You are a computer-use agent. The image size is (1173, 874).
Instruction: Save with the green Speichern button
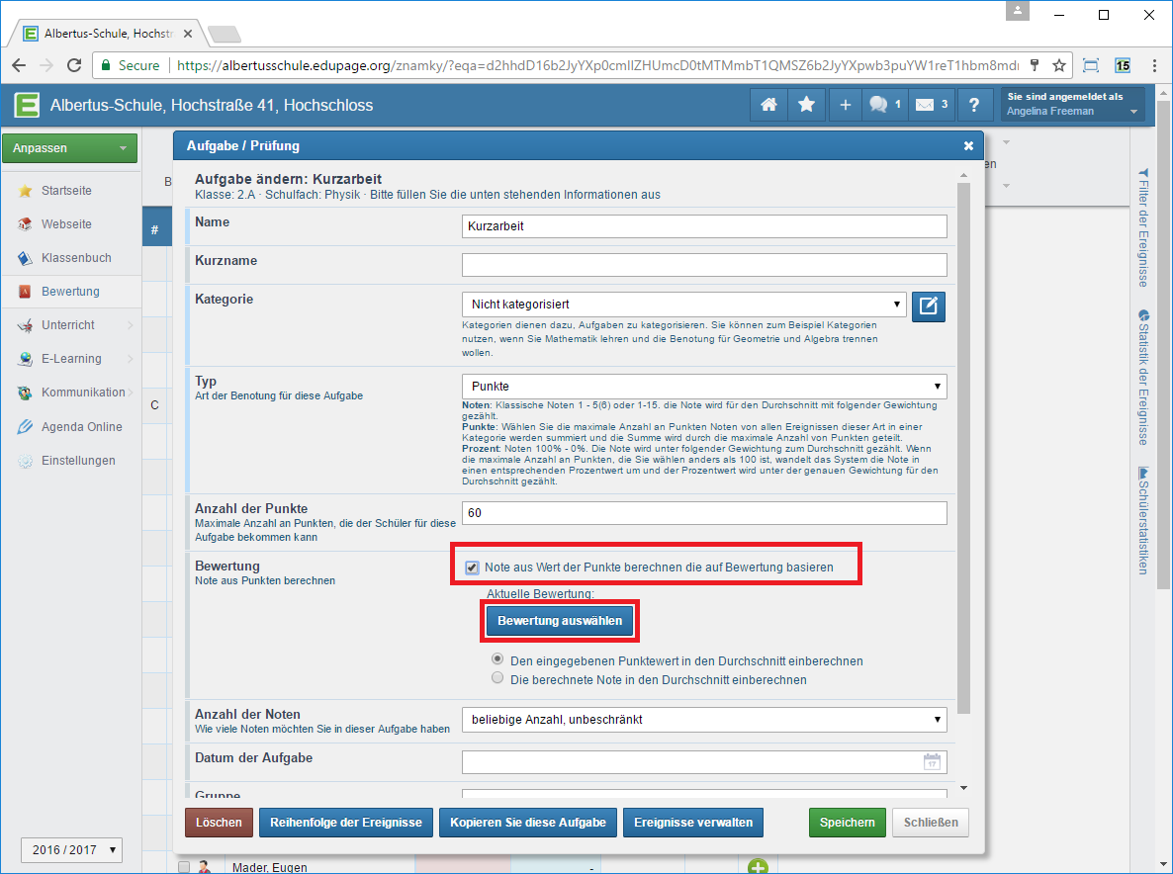coord(847,823)
